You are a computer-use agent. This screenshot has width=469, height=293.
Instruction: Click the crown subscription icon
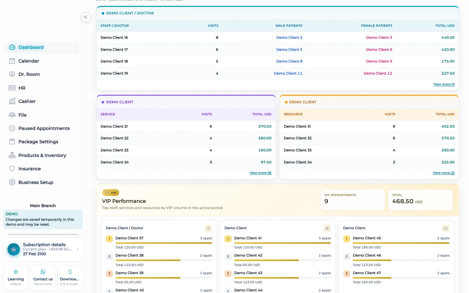tap(14, 249)
